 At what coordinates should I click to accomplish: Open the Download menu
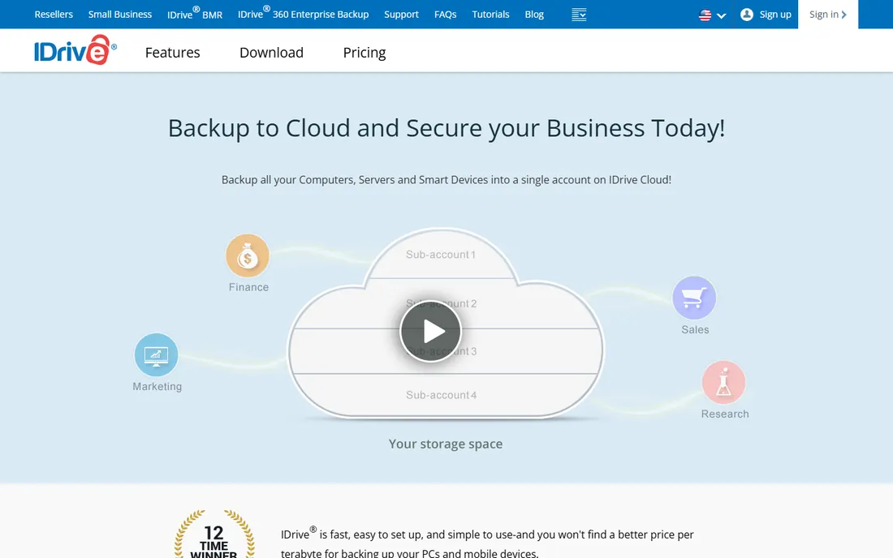pyautogui.click(x=271, y=53)
